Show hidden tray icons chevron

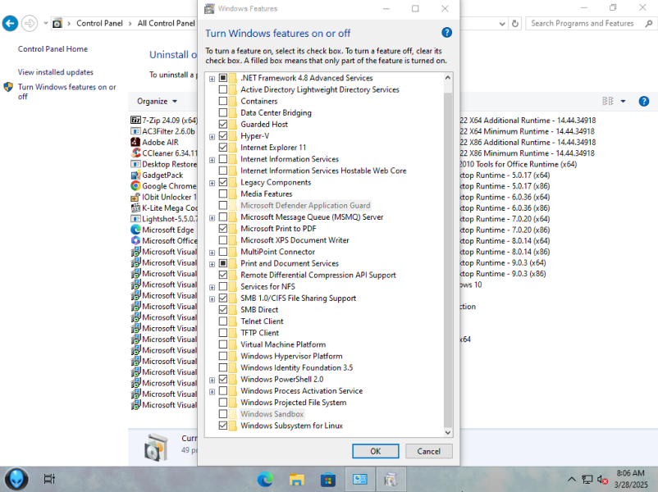(571, 479)
